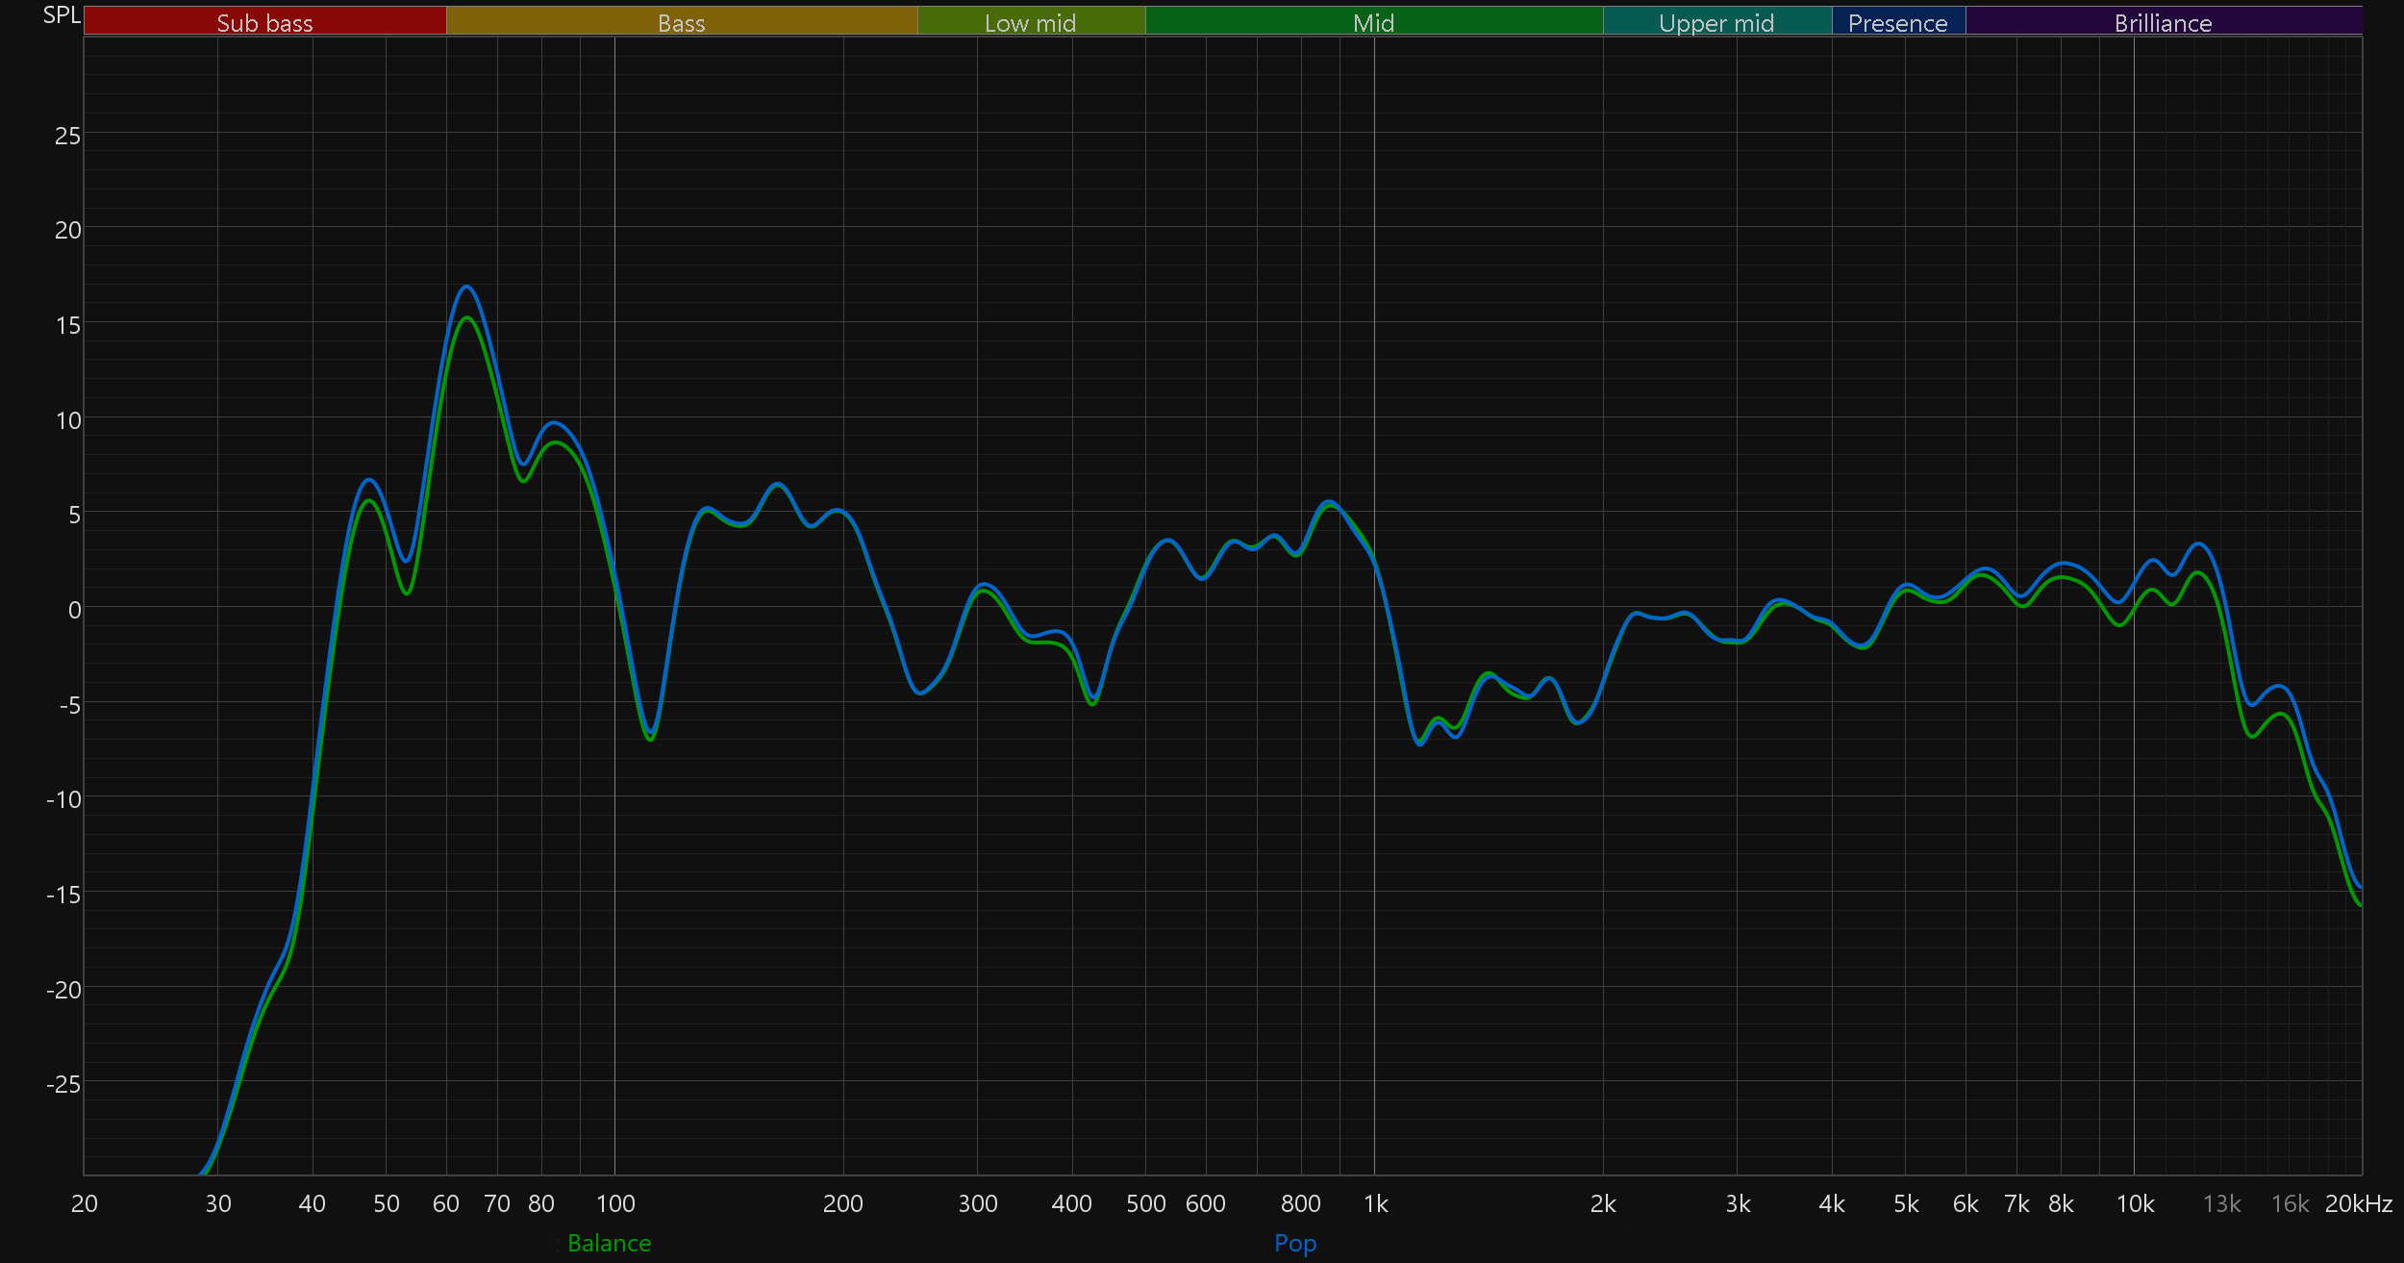Click the 16k frequency axis label

coord(2290,1203)
